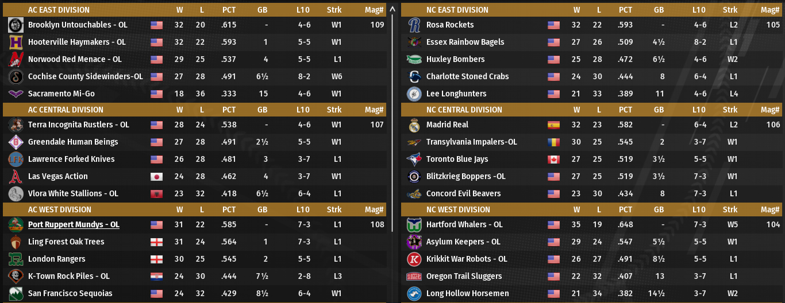The image size is (785, 303).
Task: Open the Sacramento Mi-Go team link
Action: click(x=61, y=94)
